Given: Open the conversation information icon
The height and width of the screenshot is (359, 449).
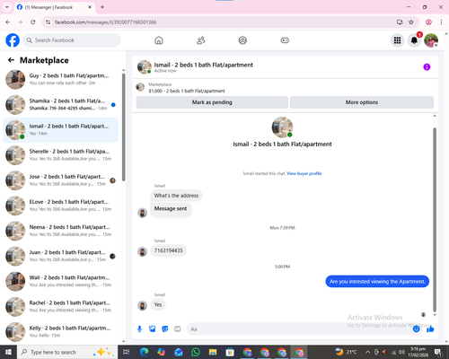Looking at the screenshot, I should [427, 67].
